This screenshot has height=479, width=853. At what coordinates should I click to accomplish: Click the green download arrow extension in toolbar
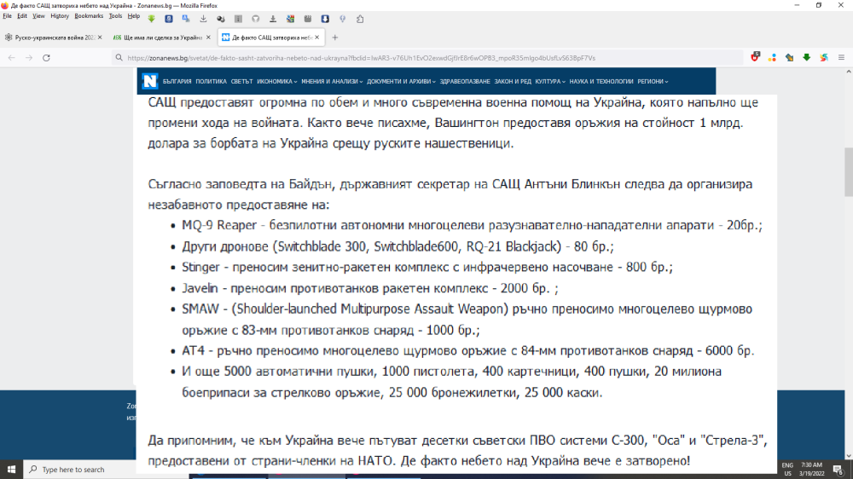806,57
